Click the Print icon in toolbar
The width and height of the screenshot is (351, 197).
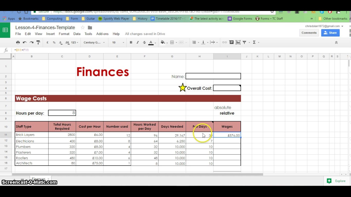click(x=18, y=42)
